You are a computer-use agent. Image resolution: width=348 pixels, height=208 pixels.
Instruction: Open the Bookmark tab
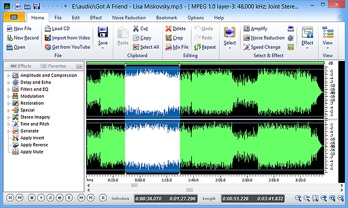(167, 18)
